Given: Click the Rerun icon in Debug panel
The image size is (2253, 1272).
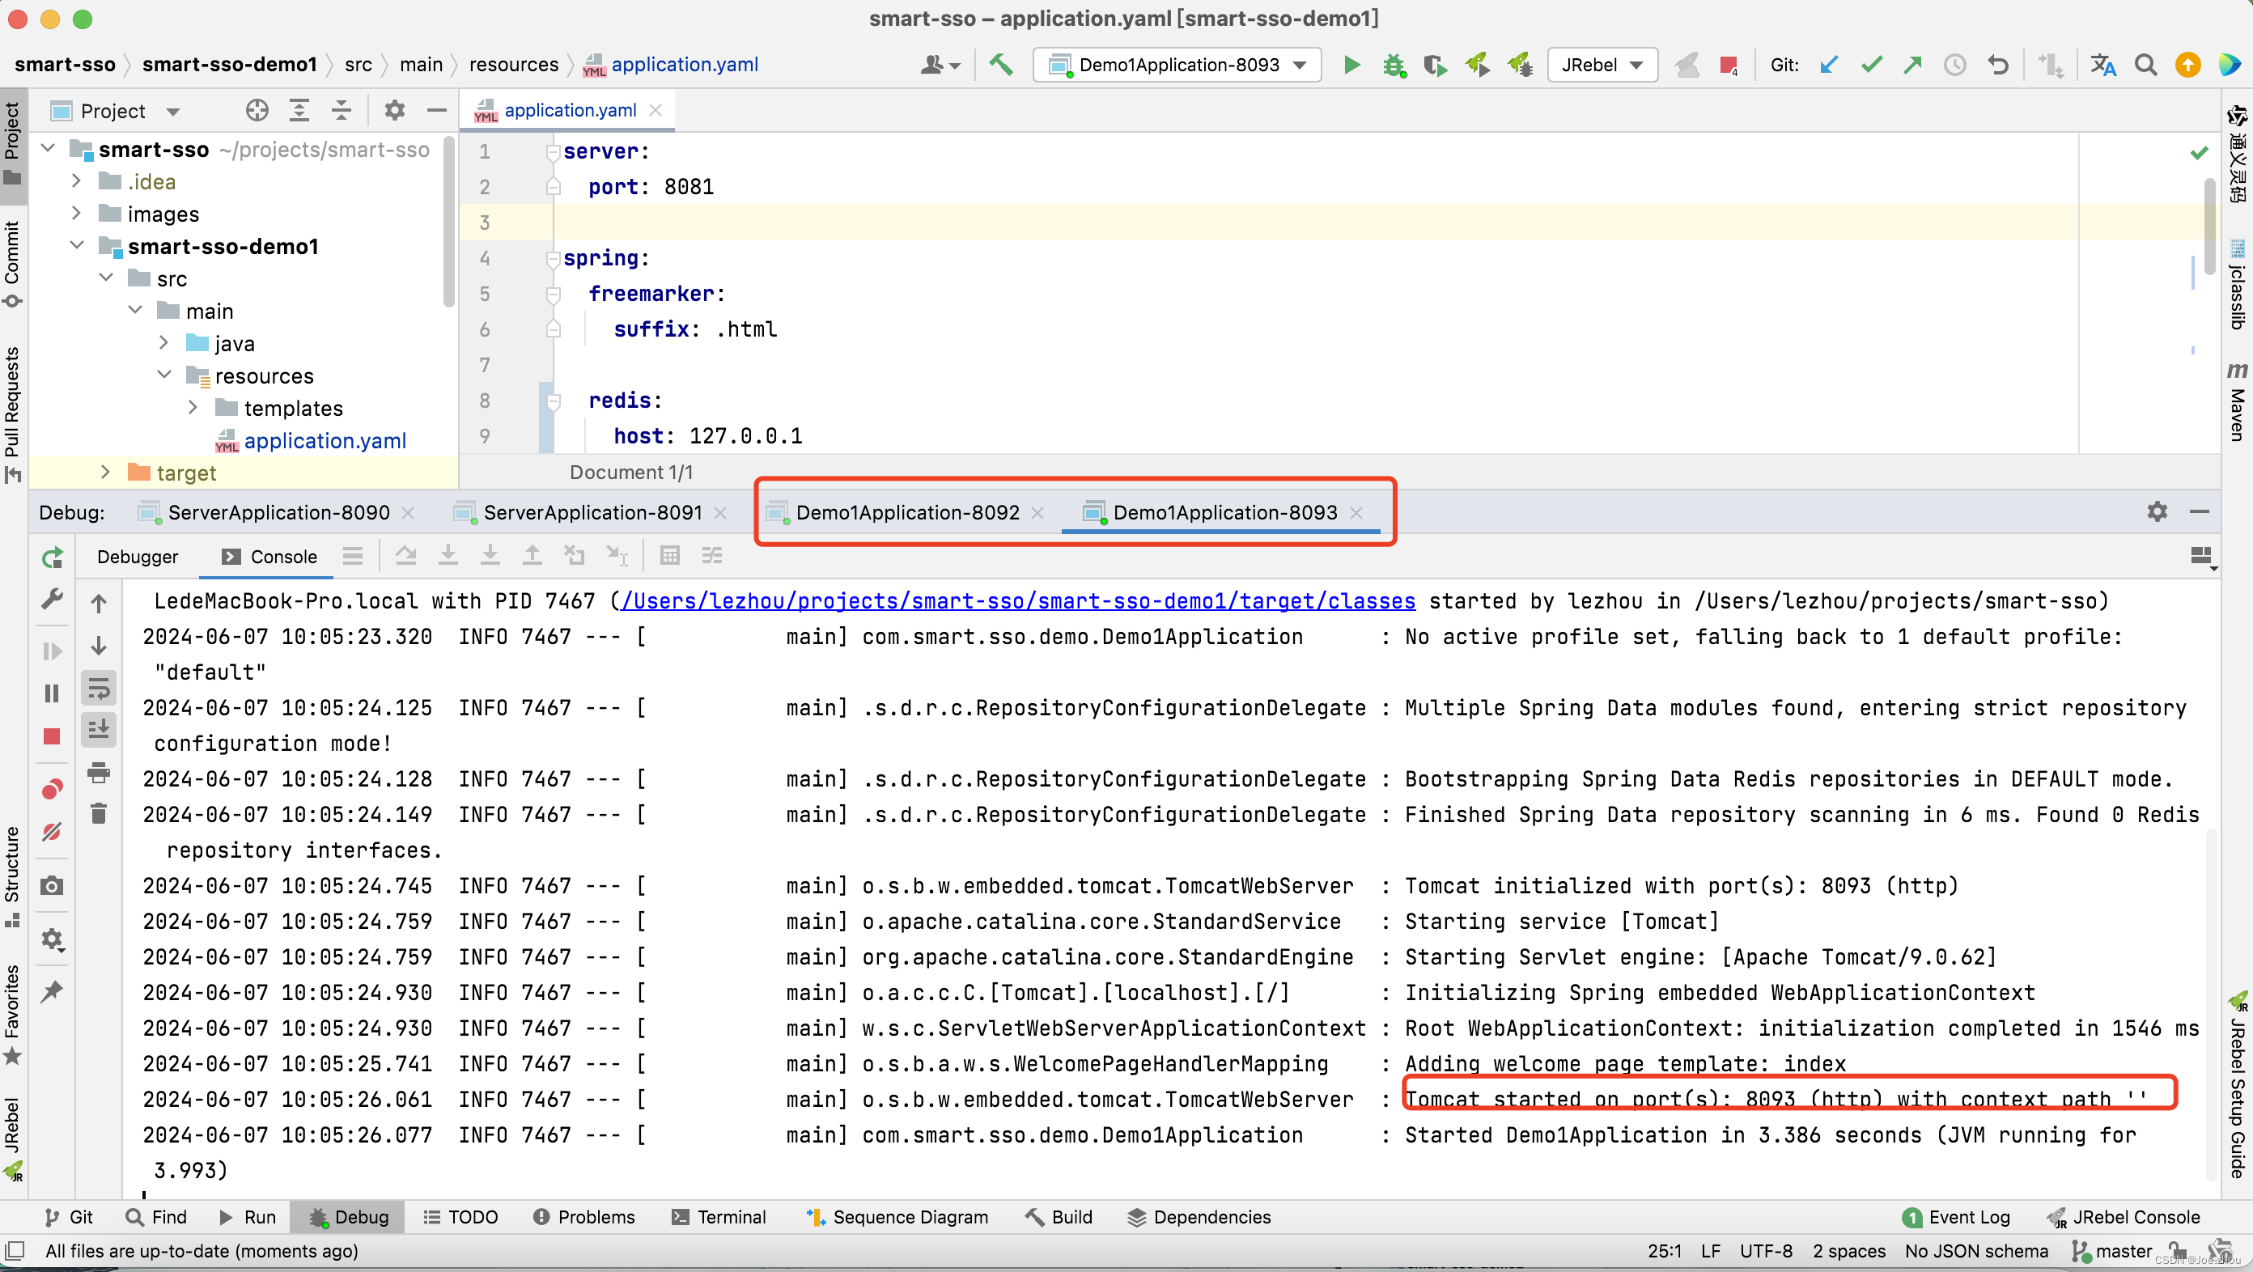Looking at the screenshot, I should coord(52,557).
